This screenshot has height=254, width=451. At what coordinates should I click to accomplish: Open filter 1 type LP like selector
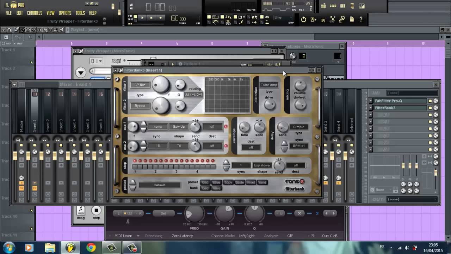click(140, 85)
